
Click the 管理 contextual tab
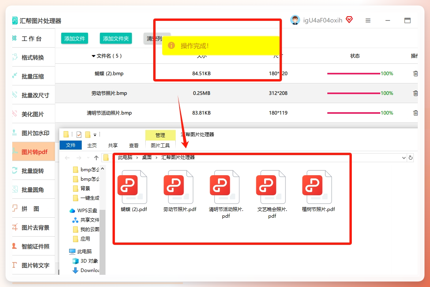[x=160, y=135]
